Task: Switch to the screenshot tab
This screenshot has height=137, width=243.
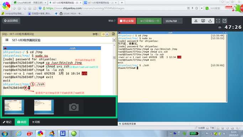Action: (22, 122)
